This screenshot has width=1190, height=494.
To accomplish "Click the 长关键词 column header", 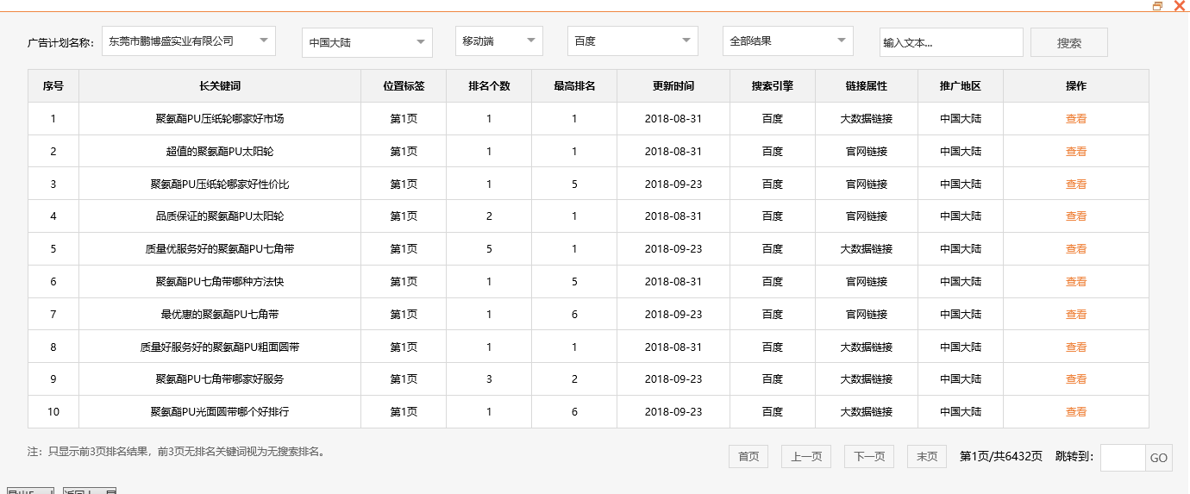I will [220, 86].
